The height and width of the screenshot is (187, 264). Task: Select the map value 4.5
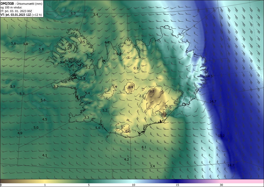click(45, 119)
